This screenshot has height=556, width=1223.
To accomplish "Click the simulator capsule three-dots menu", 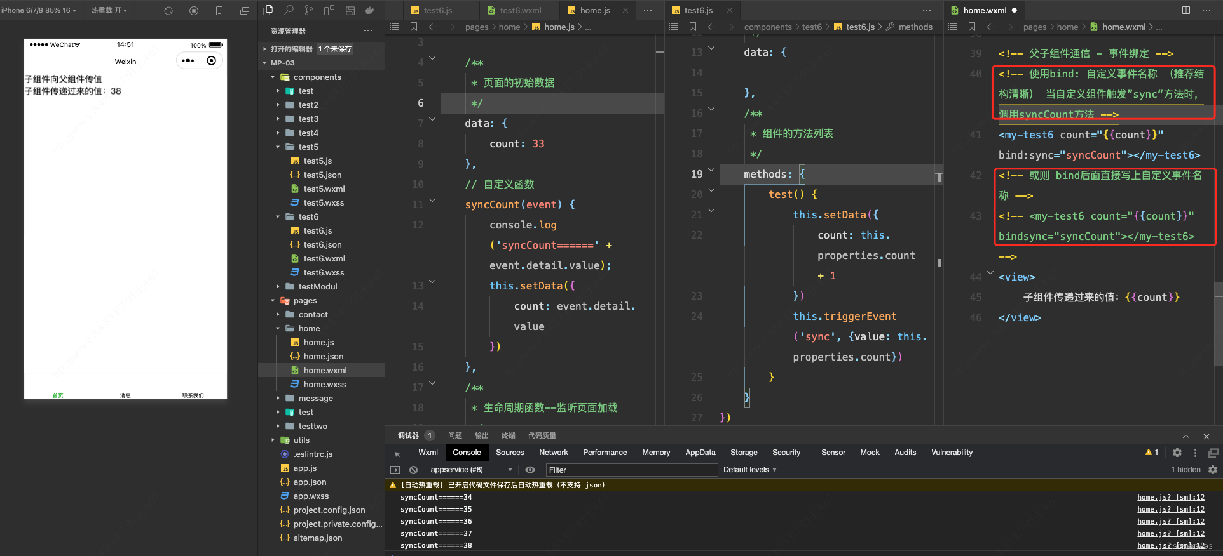I will tap(188, 61).
